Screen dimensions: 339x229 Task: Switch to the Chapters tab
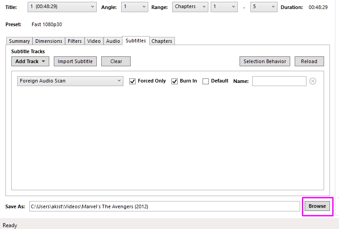tap(162, 41)
